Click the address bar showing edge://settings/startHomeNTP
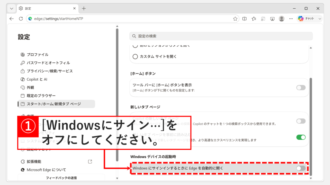Screen dimensions: 330x185 click(132, 19)
